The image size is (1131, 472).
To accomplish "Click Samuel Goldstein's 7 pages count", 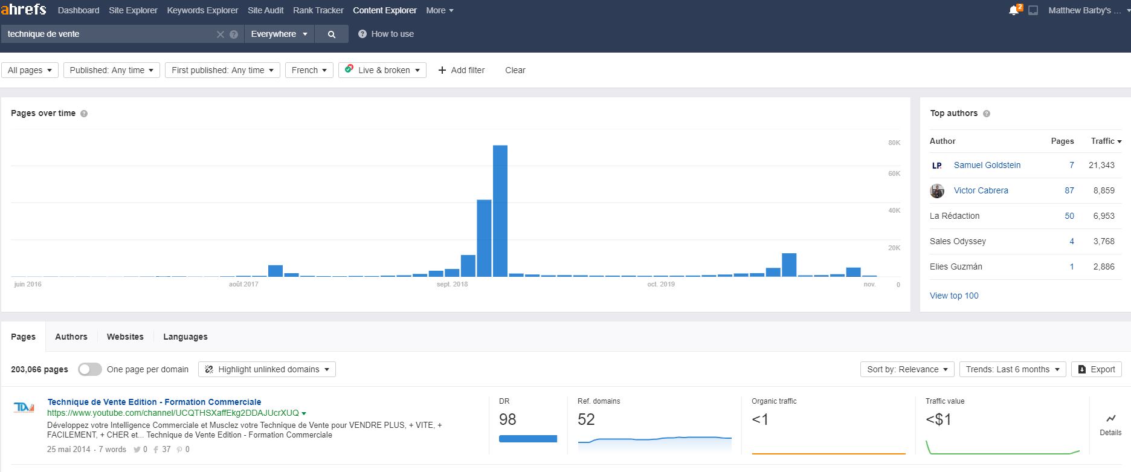I will tap(1071, 165).
